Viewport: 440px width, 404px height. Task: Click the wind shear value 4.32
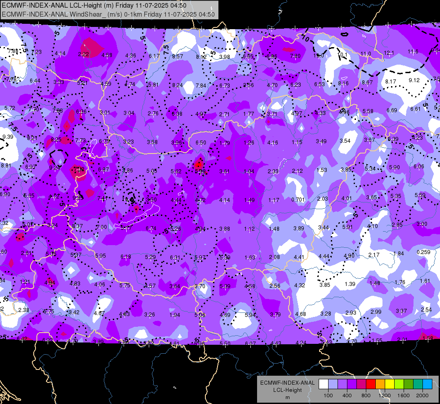[x=299, y=285]
